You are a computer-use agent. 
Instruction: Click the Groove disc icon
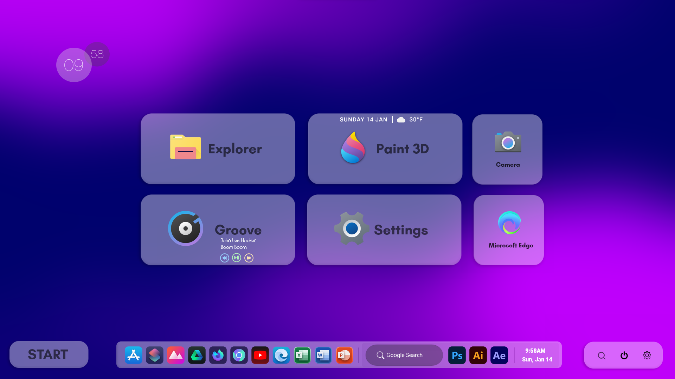click(x=186, y=228)
